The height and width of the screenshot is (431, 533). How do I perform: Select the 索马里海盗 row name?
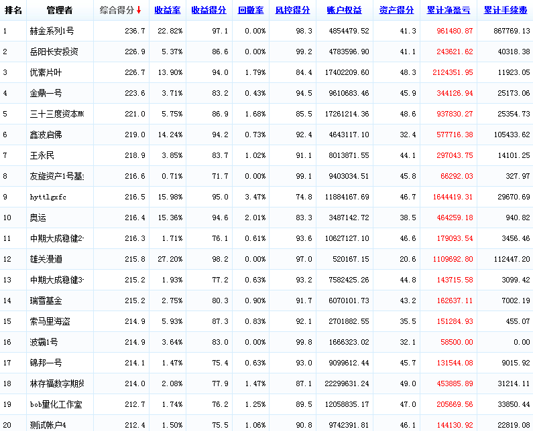click(50, 322)
